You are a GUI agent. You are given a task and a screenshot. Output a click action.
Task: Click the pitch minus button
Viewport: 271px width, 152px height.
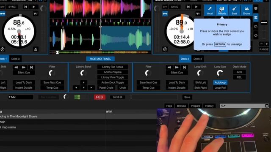(x=262, y=44)
